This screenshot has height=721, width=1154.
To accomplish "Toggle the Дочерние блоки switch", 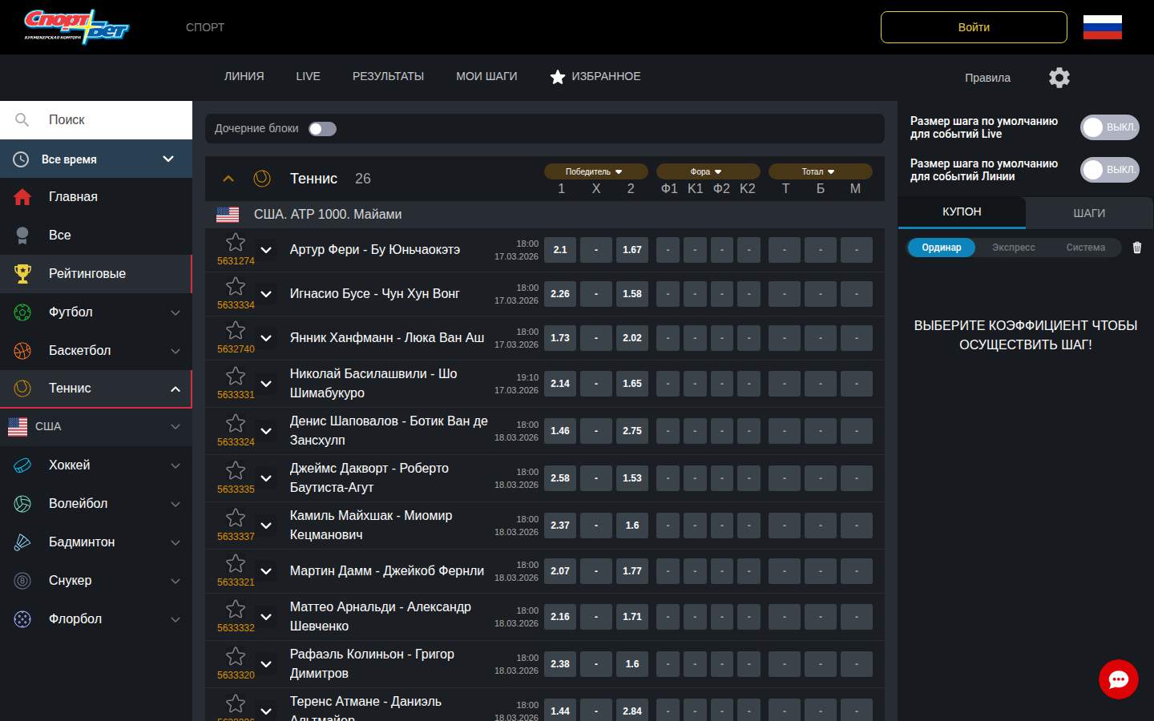I will [322, 129].
